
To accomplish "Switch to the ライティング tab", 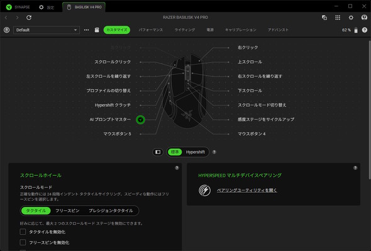I will (185, 30).
